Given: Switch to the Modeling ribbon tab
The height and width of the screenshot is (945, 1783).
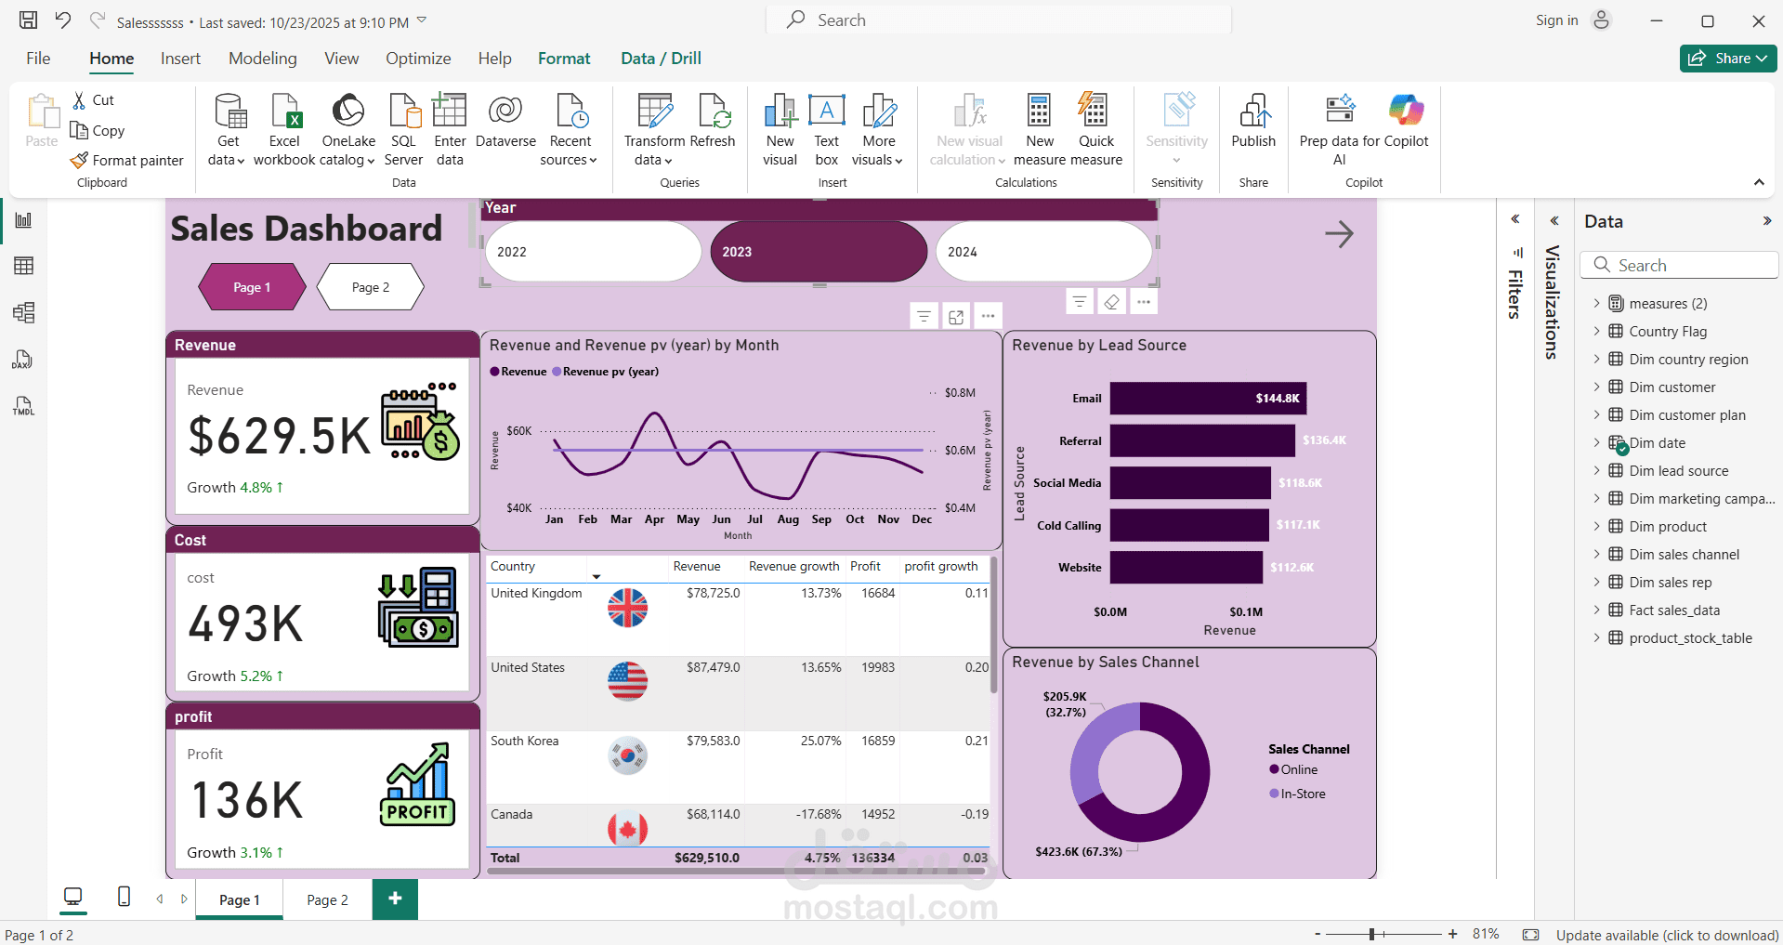Looking at the screenshot, I should 262,58.
